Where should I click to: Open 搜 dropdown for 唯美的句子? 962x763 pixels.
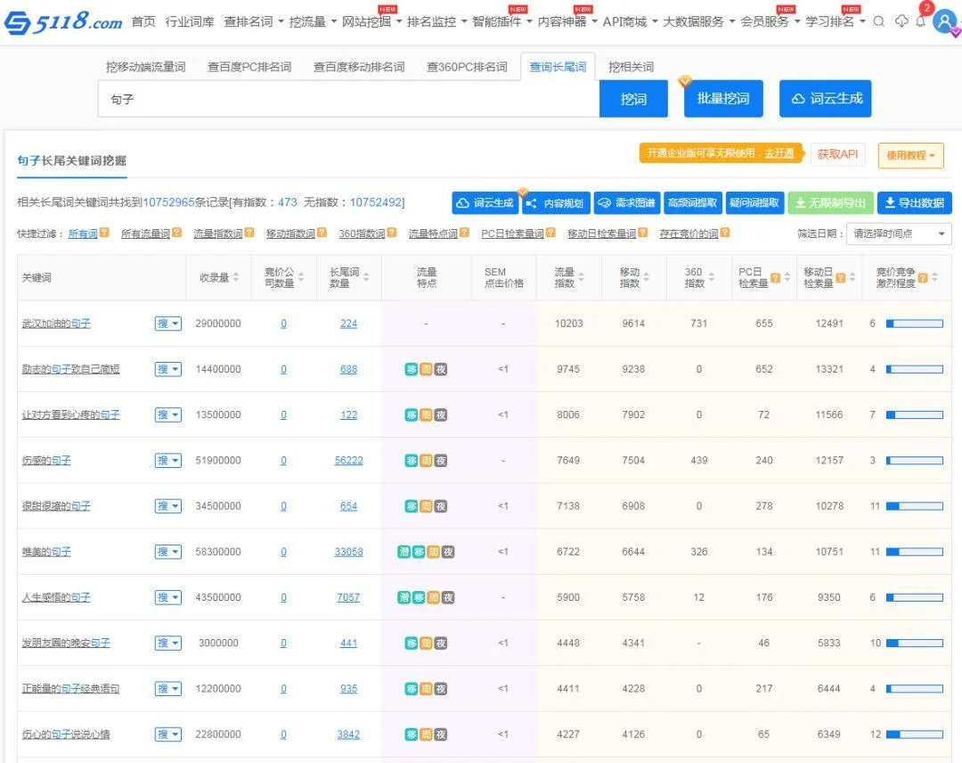(168, 552)
